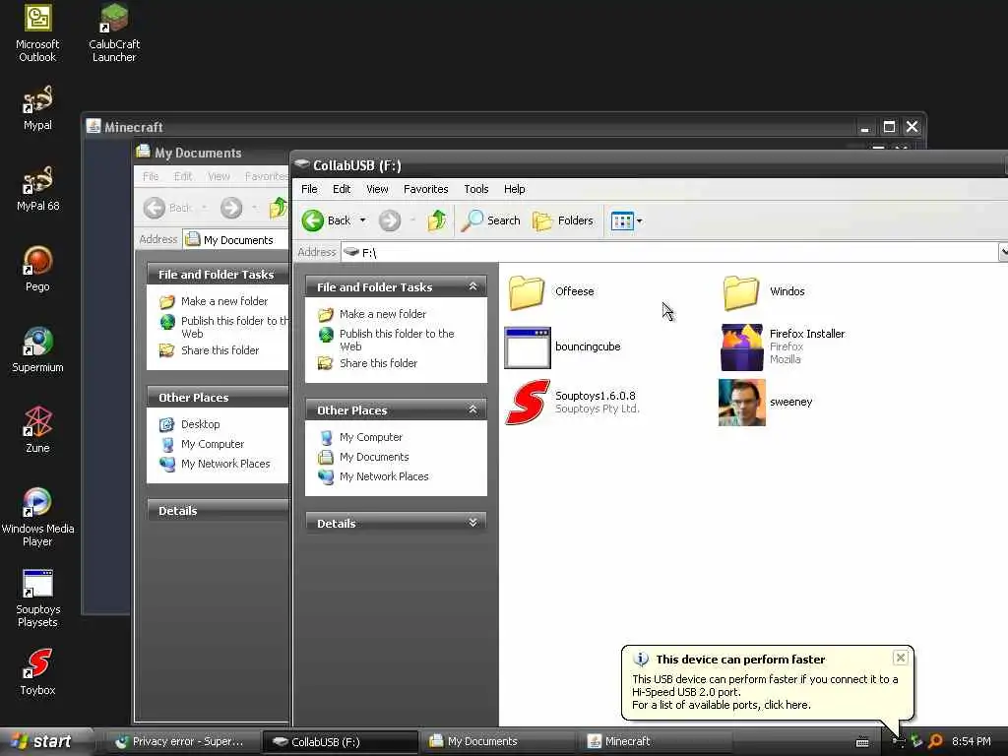
Task: Click My Computer link in My Documents window
Action: click(x=213, y=444)
